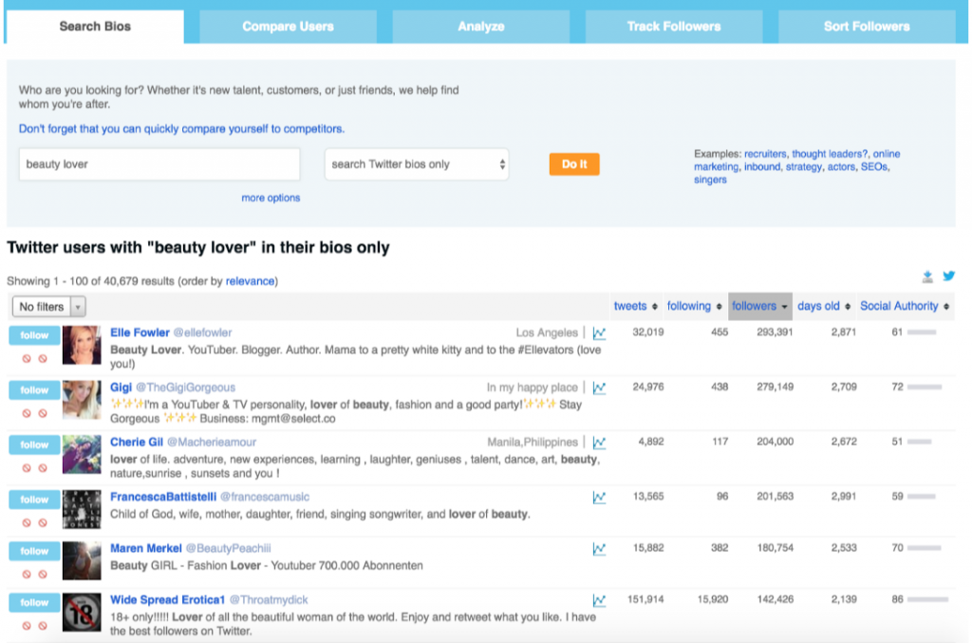This screenshot has width=972, height=643.
Task: Open analytics chart icon for Wide Spread Erotica1
Action: [x=599, y=599]
